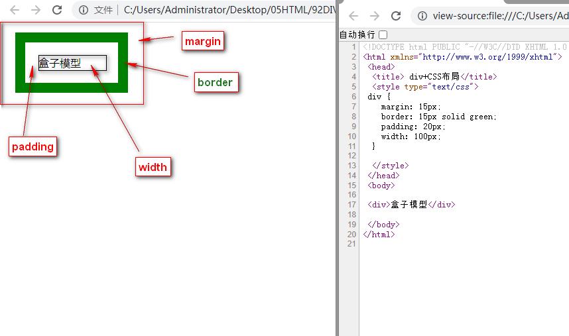Click the red margin annotation label

202,41
